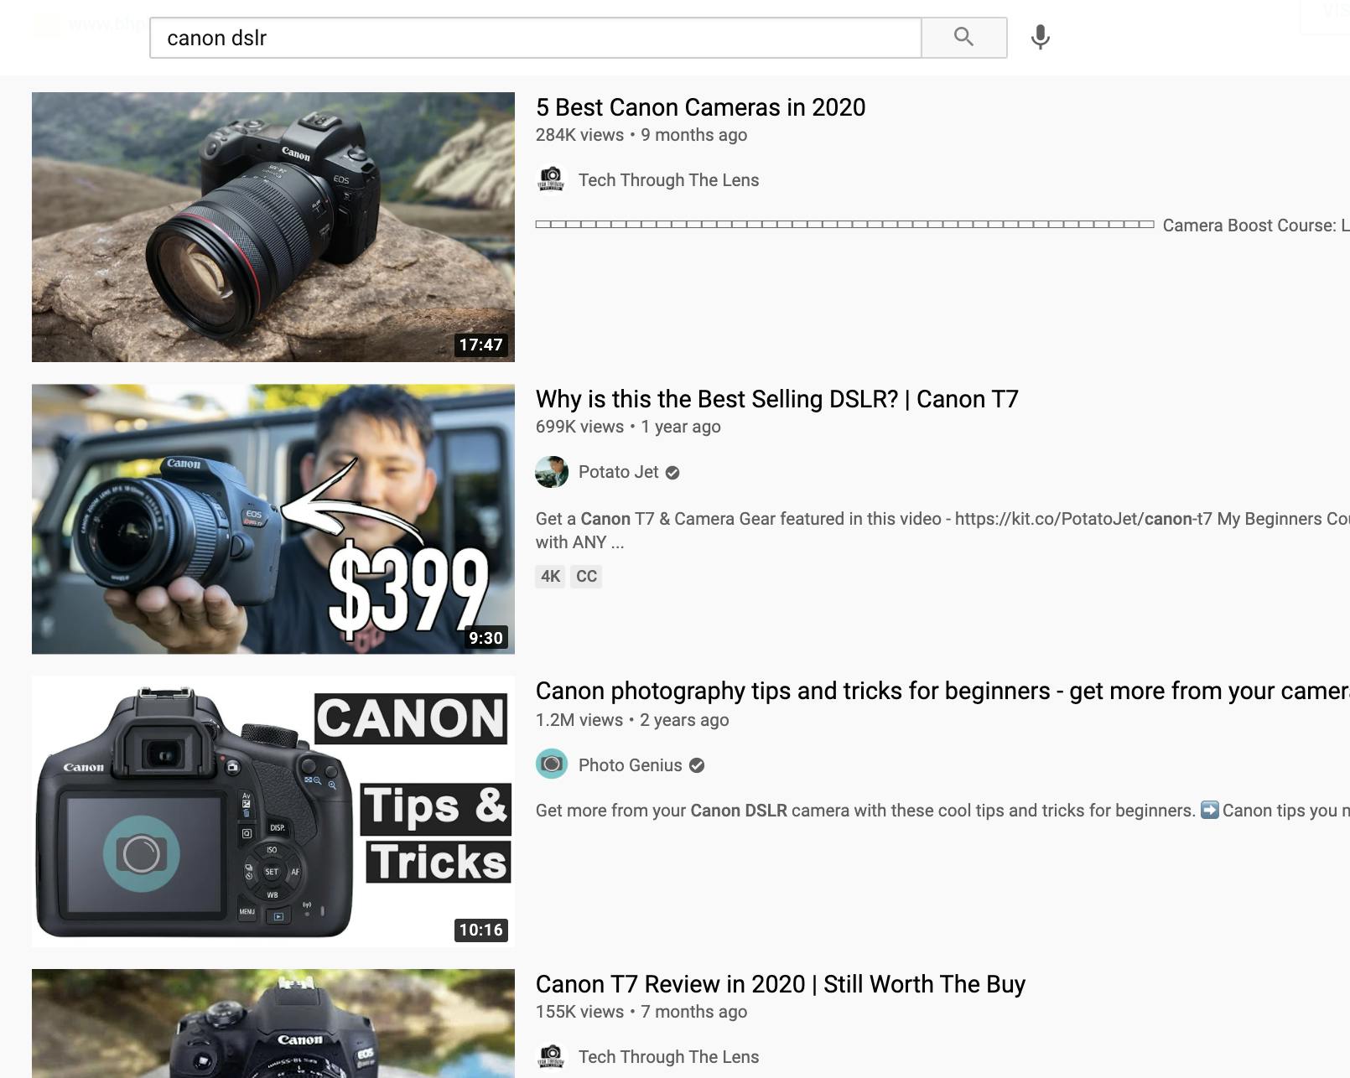Visit Tech Through The Lens channel, first result
1350x1078 pixels.
[668, 180]
